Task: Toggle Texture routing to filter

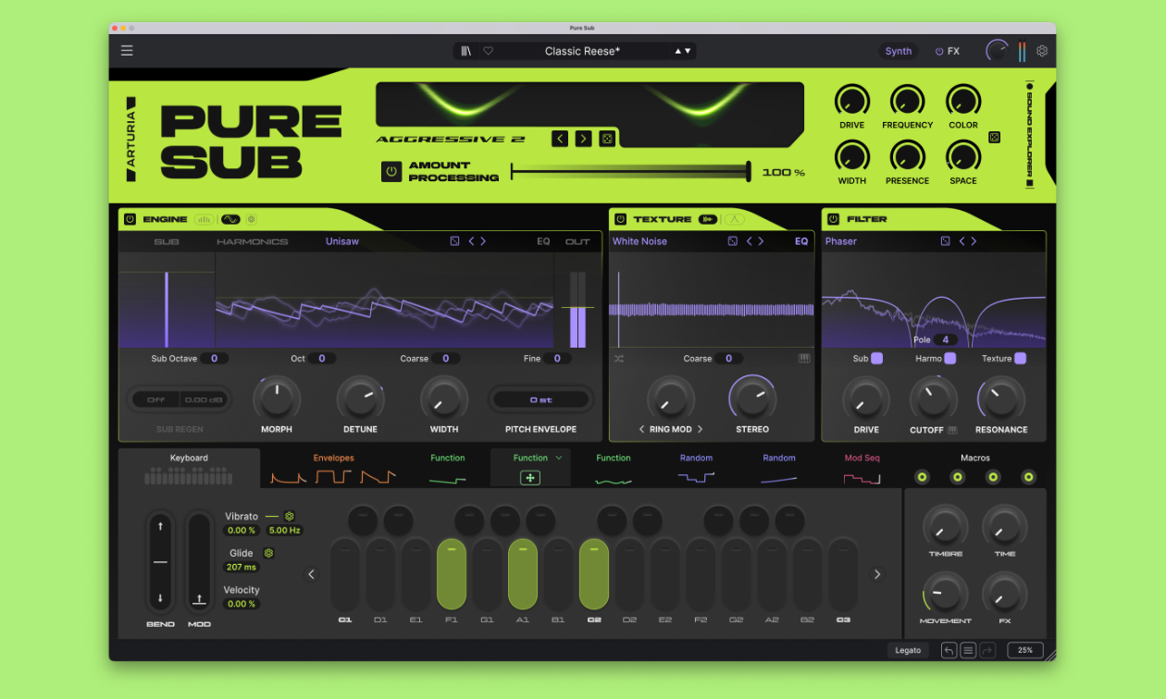Action: [x=1020, y=358]
